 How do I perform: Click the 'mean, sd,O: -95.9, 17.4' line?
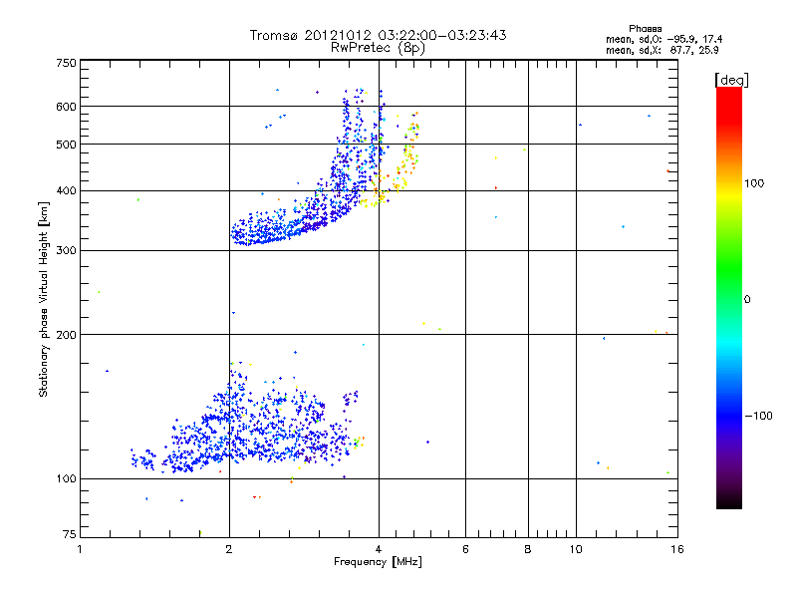[x=664, y=39]
